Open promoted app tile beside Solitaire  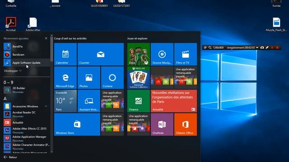[162, 77]
